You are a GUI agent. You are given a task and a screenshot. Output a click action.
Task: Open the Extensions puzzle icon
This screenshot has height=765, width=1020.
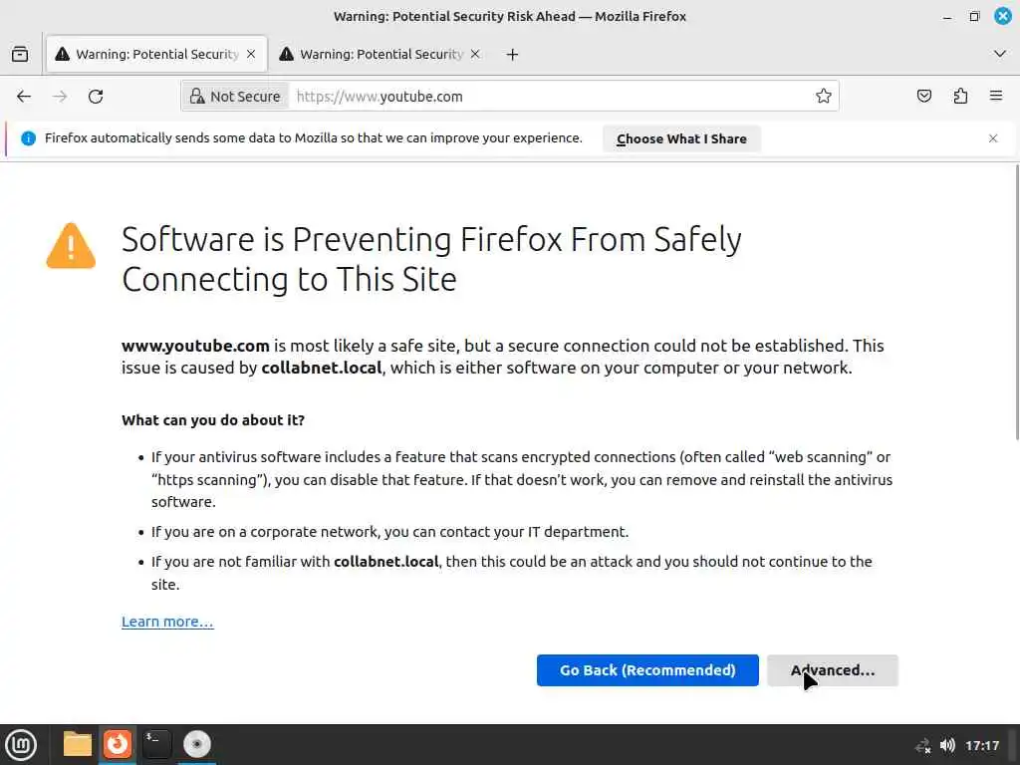(x=960, y=97)
